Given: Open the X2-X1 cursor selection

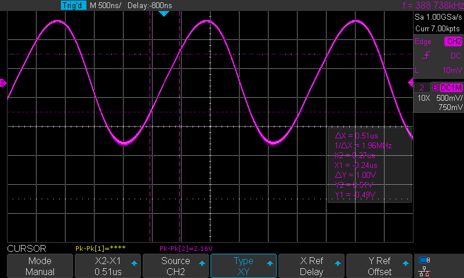Looking at the screenshot, I should pyautogui.click(x=108, y=266).
